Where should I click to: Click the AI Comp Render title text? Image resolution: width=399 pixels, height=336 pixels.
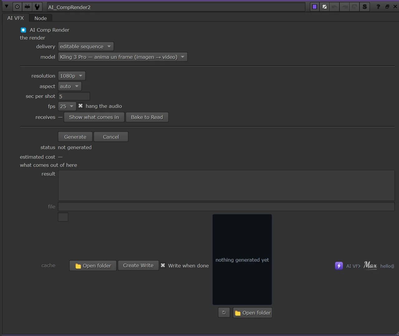(50, 30)
